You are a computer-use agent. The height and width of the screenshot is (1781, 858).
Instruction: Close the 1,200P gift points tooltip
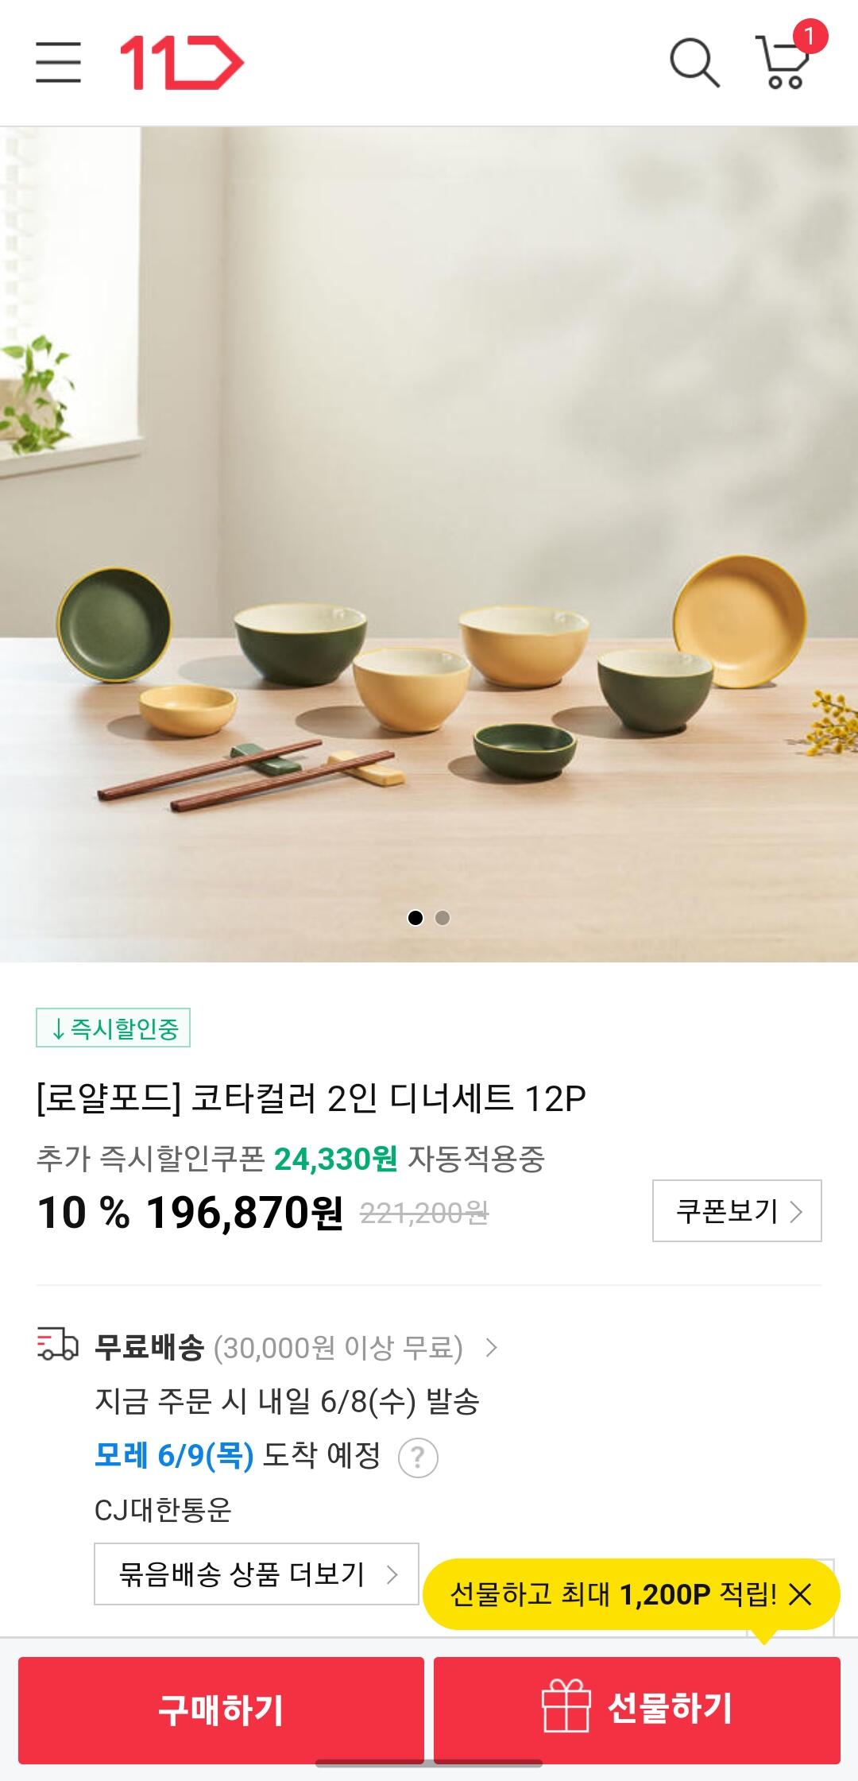point(800,1594)
